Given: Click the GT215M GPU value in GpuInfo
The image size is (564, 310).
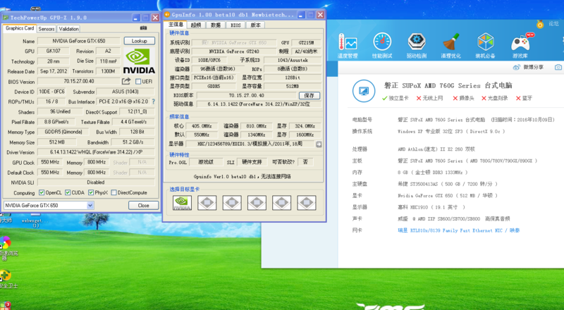Looking at the screenshot, I should 306,42.
